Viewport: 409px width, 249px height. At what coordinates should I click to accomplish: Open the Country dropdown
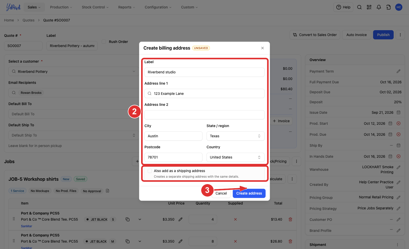coord(235,157)
